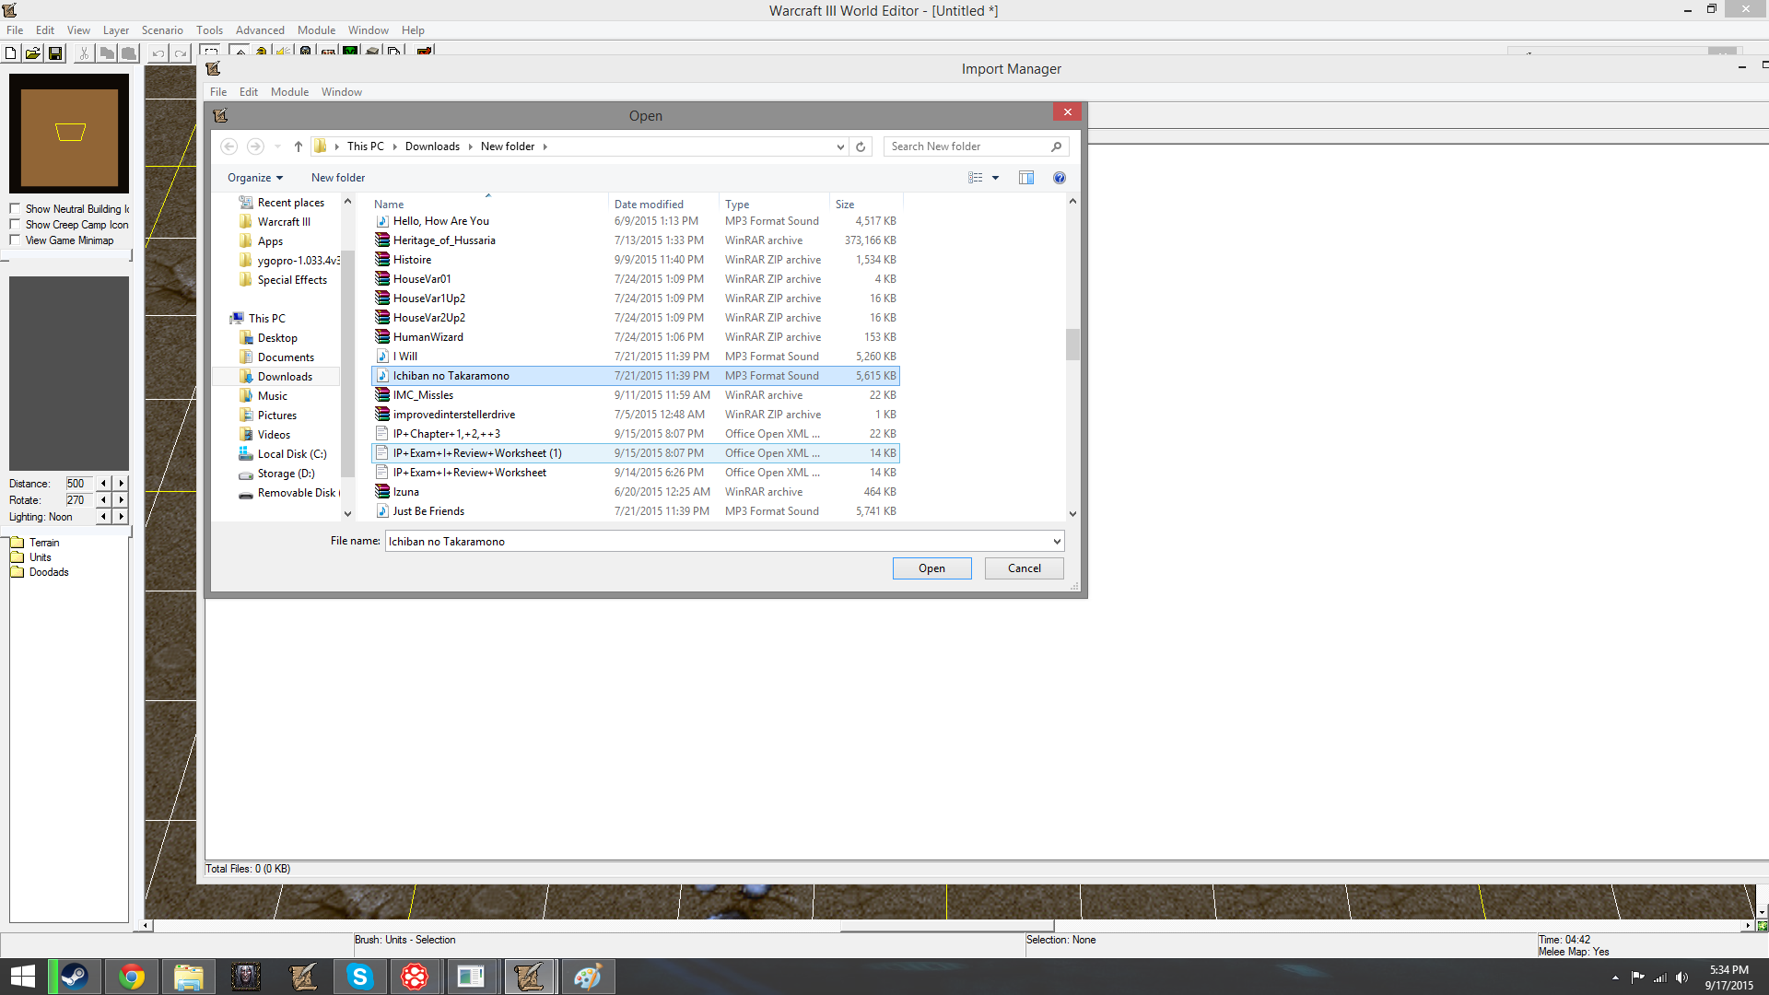Show hidden system tray icons
1769x995 pixels.
tap(1615, 977)
